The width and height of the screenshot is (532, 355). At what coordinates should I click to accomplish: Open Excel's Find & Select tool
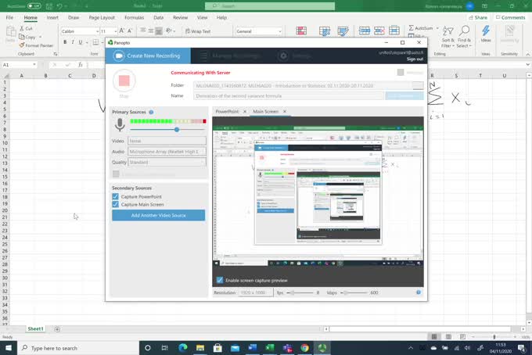[464, 37]
